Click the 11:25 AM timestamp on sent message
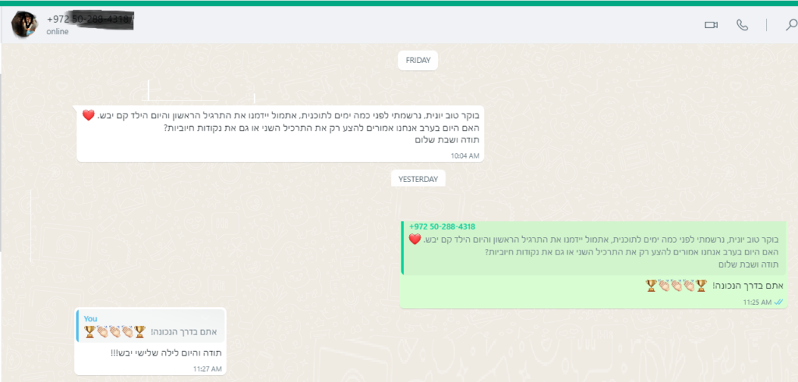 [757, 302]
